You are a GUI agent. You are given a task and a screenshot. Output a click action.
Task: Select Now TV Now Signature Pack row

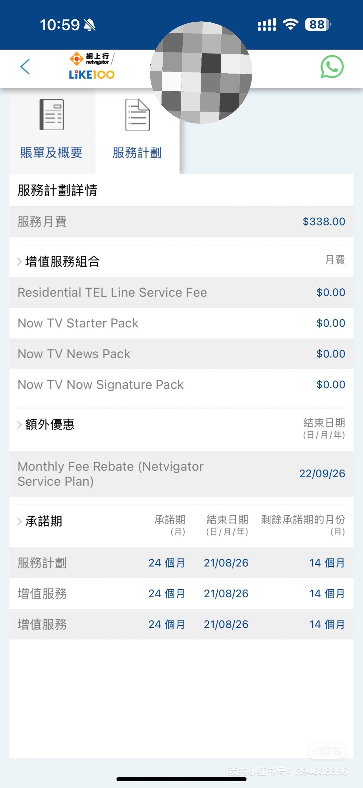(181, 384)
